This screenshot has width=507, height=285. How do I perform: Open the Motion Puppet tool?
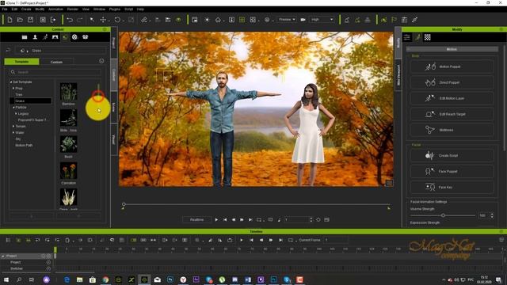pos(452,66)
